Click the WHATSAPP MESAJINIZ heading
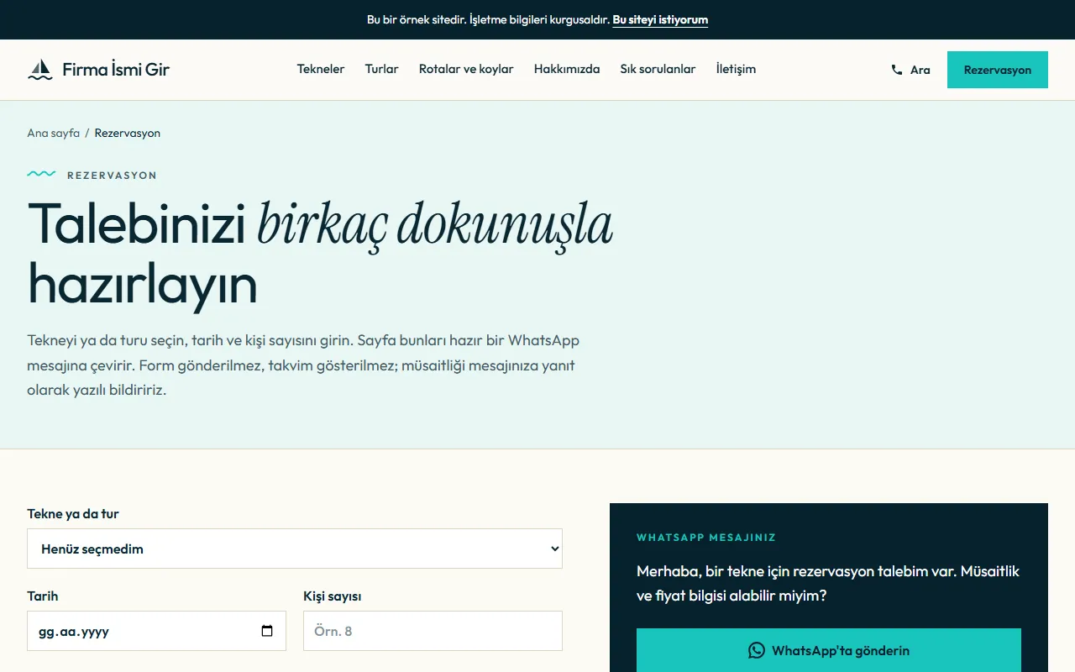This screenshot has height=672, width=1075. [x=706, y=537]
